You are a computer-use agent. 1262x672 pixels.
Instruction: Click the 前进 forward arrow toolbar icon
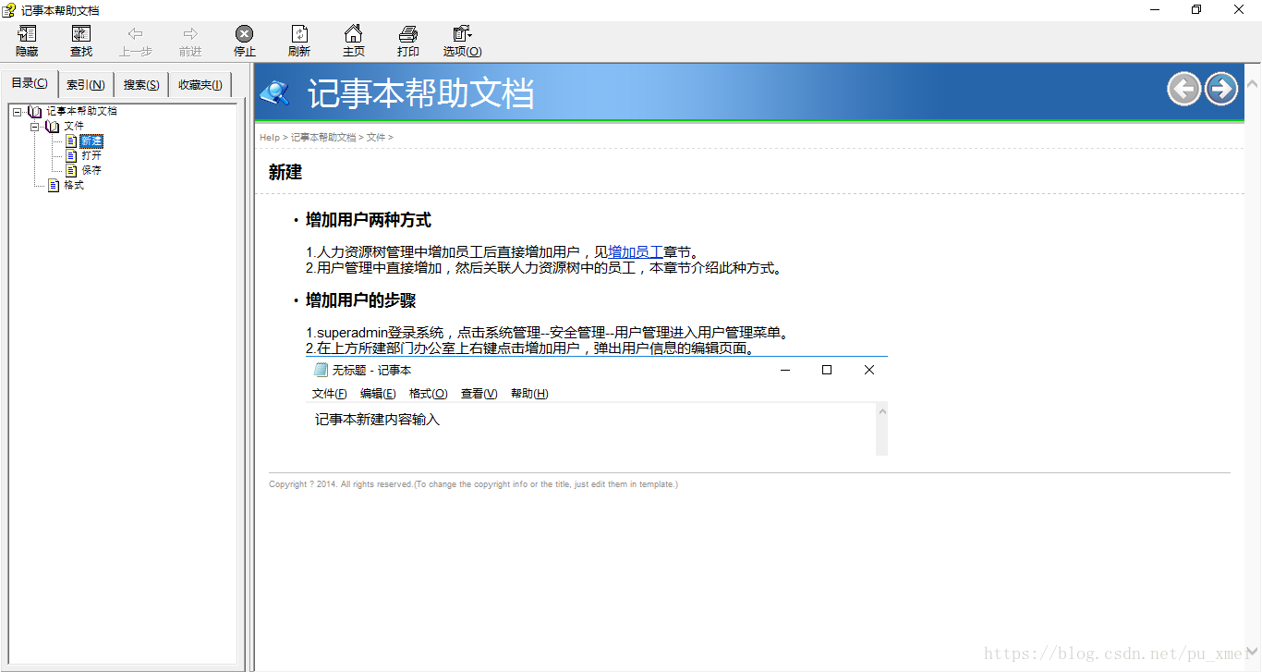point(190,34)
